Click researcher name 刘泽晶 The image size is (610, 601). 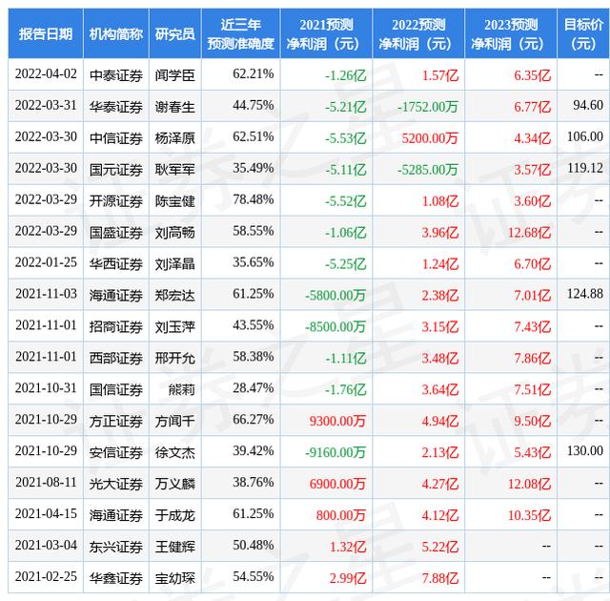(174, 264)
